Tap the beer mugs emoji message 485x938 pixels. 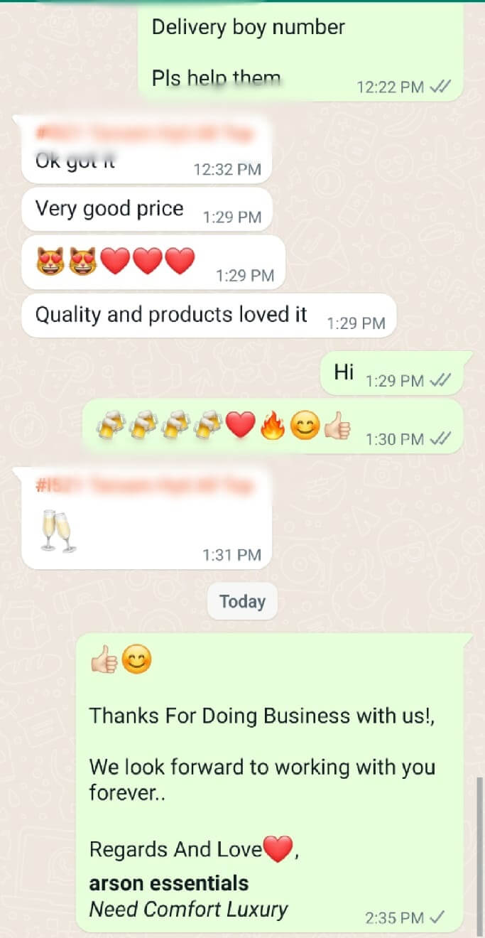pyautogui.click(x=273, y=426)
